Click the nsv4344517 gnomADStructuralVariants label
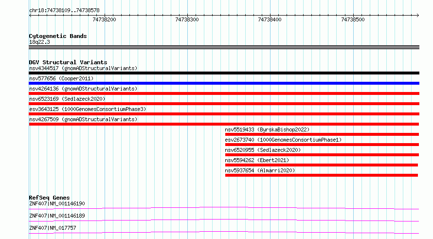 click(83, 68)
